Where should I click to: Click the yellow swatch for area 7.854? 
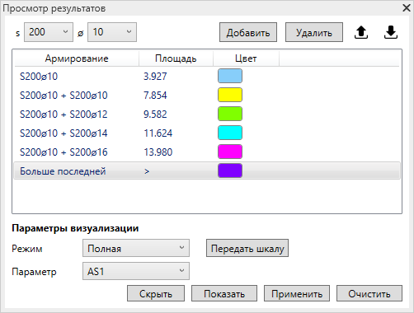point(230,95)
